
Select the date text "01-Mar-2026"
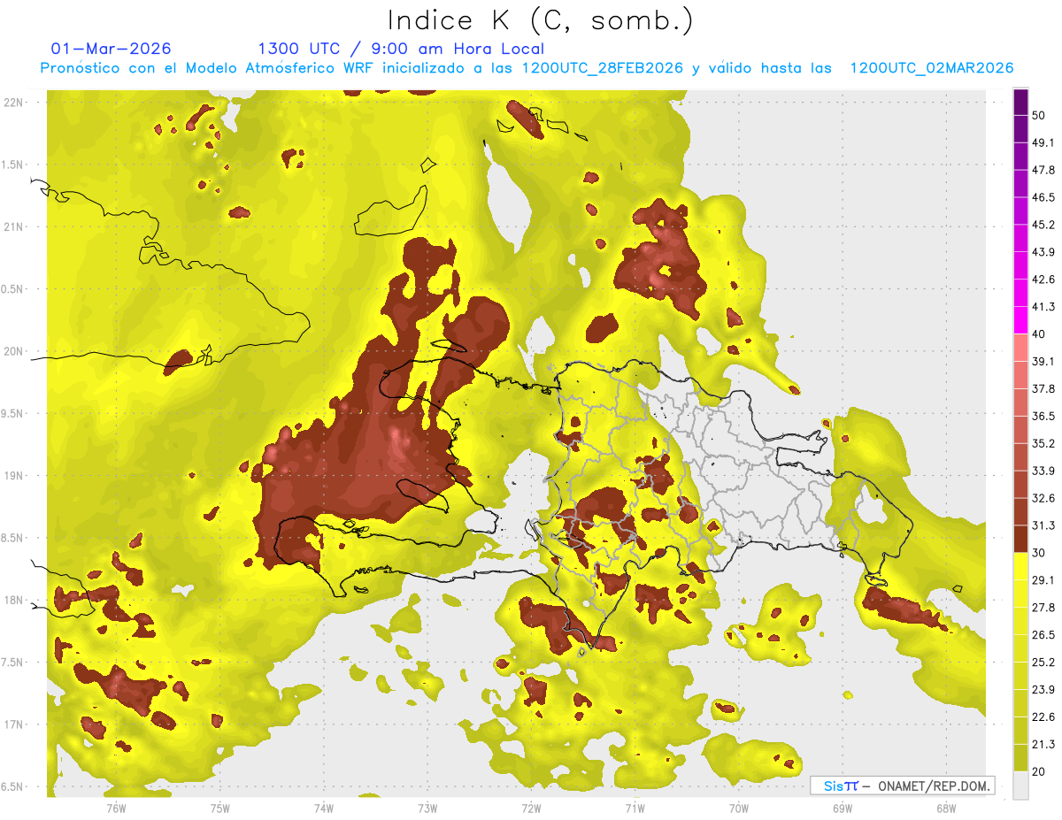tap(111, 49)
